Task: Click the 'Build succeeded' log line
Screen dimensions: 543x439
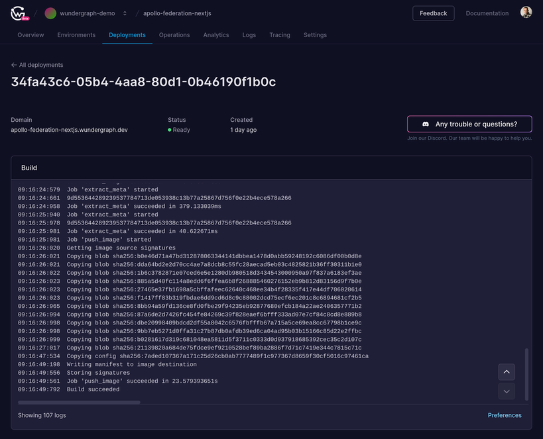Action: pyautogui.click(x=68, y=389)
